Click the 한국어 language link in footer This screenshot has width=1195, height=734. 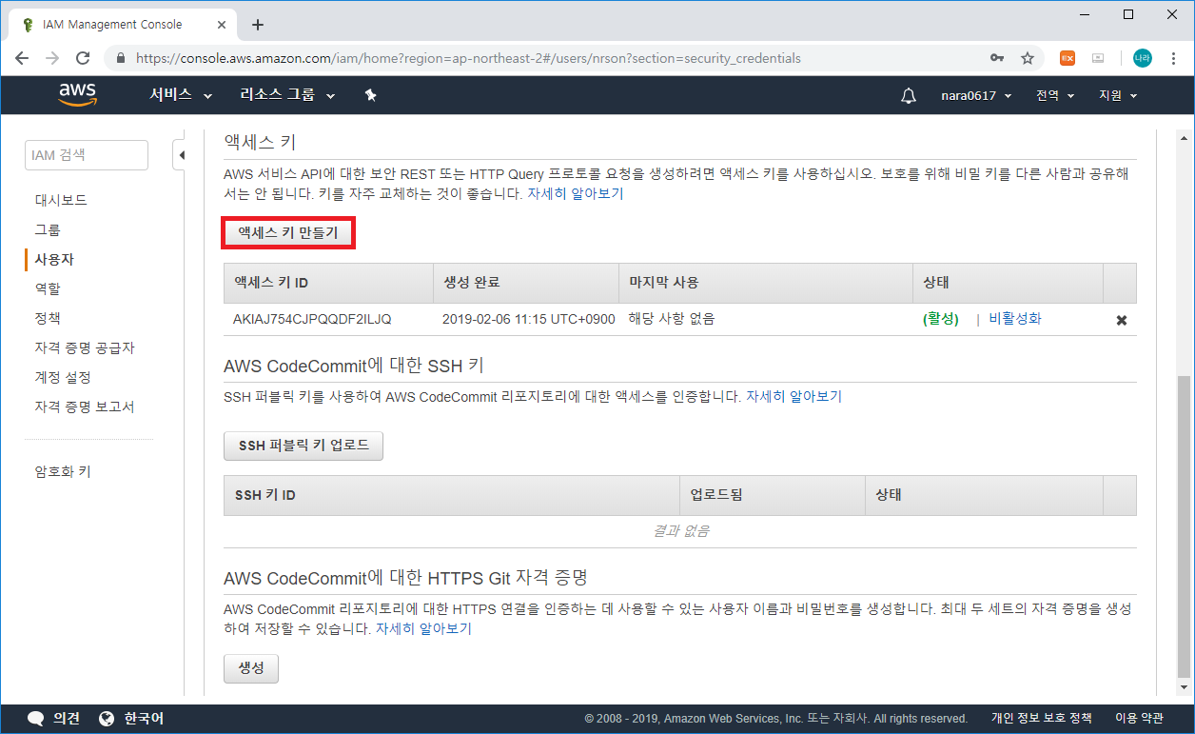[143, 719]
